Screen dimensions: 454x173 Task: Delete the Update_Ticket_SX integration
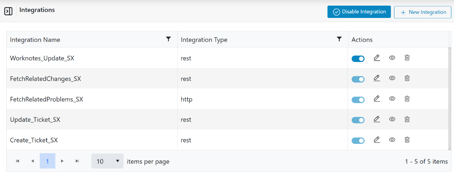tap(407, 120)
